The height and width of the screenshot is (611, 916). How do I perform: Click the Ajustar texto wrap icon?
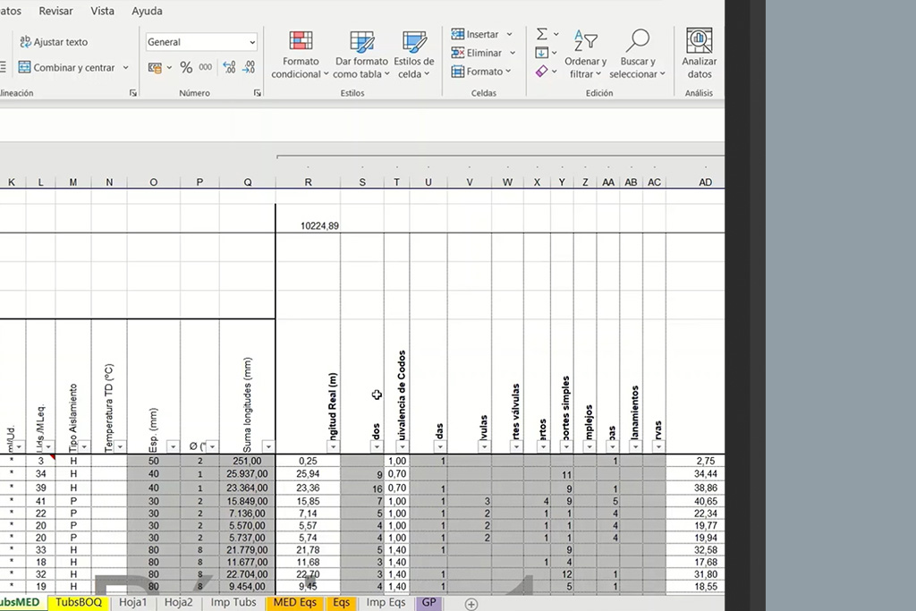pyautogui.click(x=25, y=41)
